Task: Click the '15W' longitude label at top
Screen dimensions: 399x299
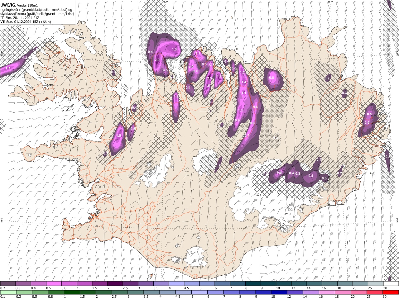Action: pyautogui.click(x=330, y=2)
